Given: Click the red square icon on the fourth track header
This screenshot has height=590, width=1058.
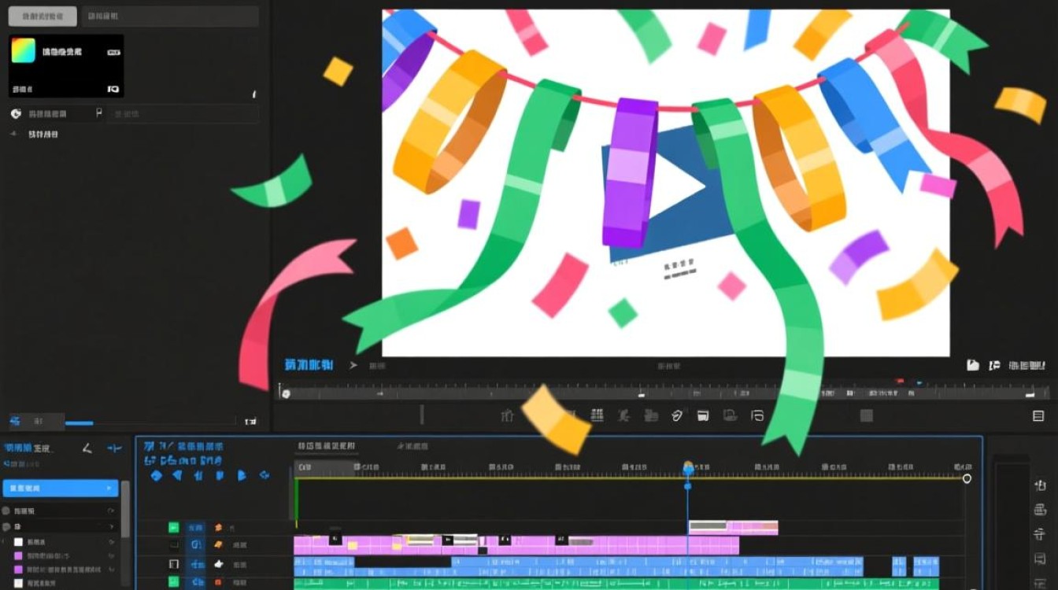Looking at the screenshot, I should click(218, 582).
